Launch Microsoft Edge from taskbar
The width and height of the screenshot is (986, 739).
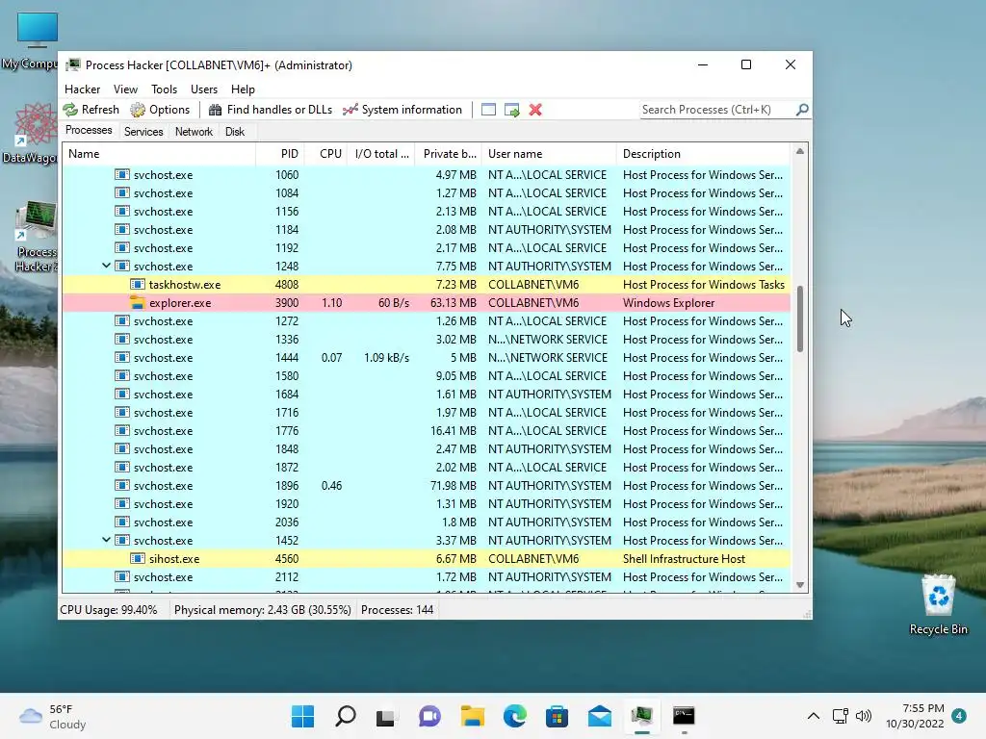[x=514, y=716]
